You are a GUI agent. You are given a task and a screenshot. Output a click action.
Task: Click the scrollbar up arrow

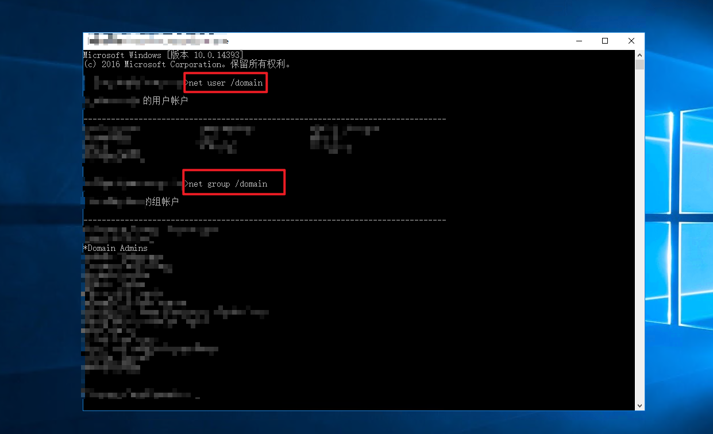[639, 55]
